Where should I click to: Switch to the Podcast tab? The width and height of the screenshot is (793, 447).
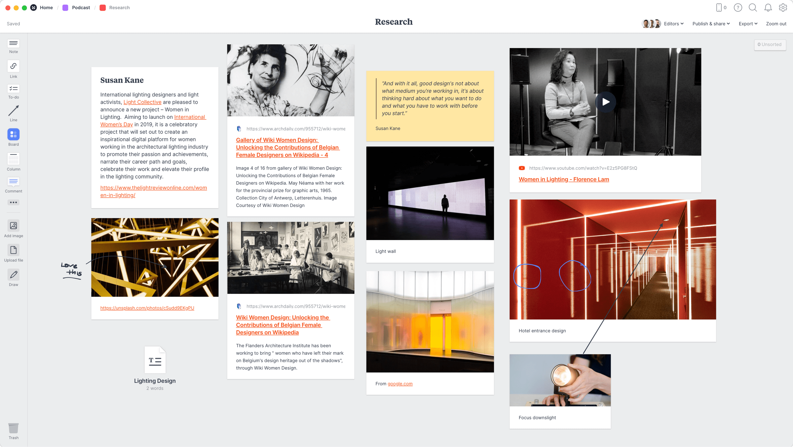(x=81, y=8)
